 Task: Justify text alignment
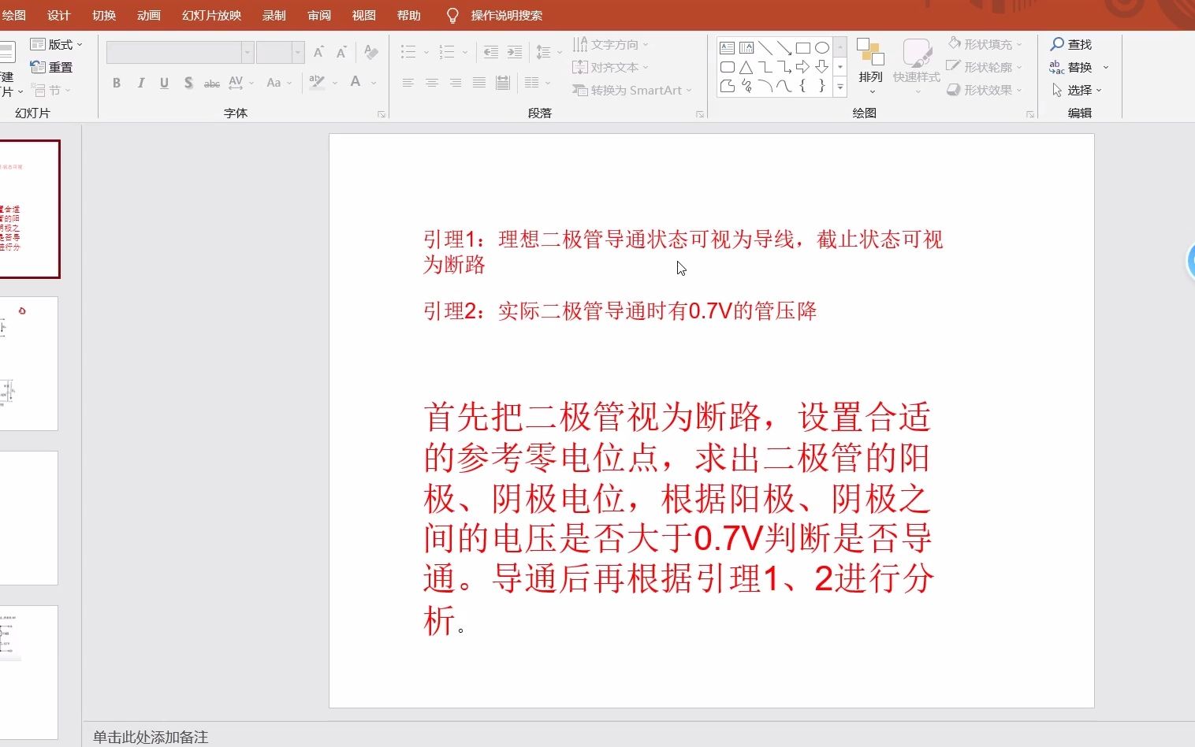tap(478, 83)
